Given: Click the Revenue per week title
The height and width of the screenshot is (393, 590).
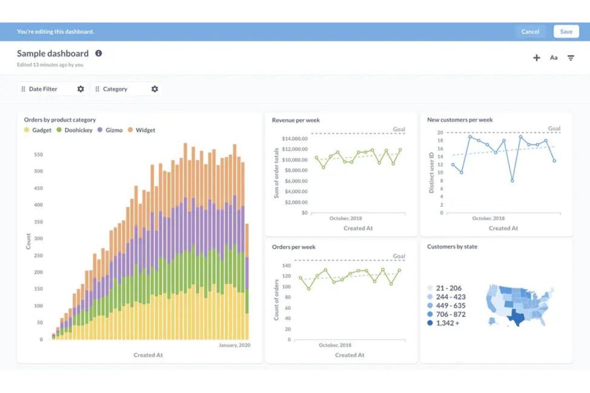Looking at the screenshot, I should pyautogui.click(x=296, y=120).
